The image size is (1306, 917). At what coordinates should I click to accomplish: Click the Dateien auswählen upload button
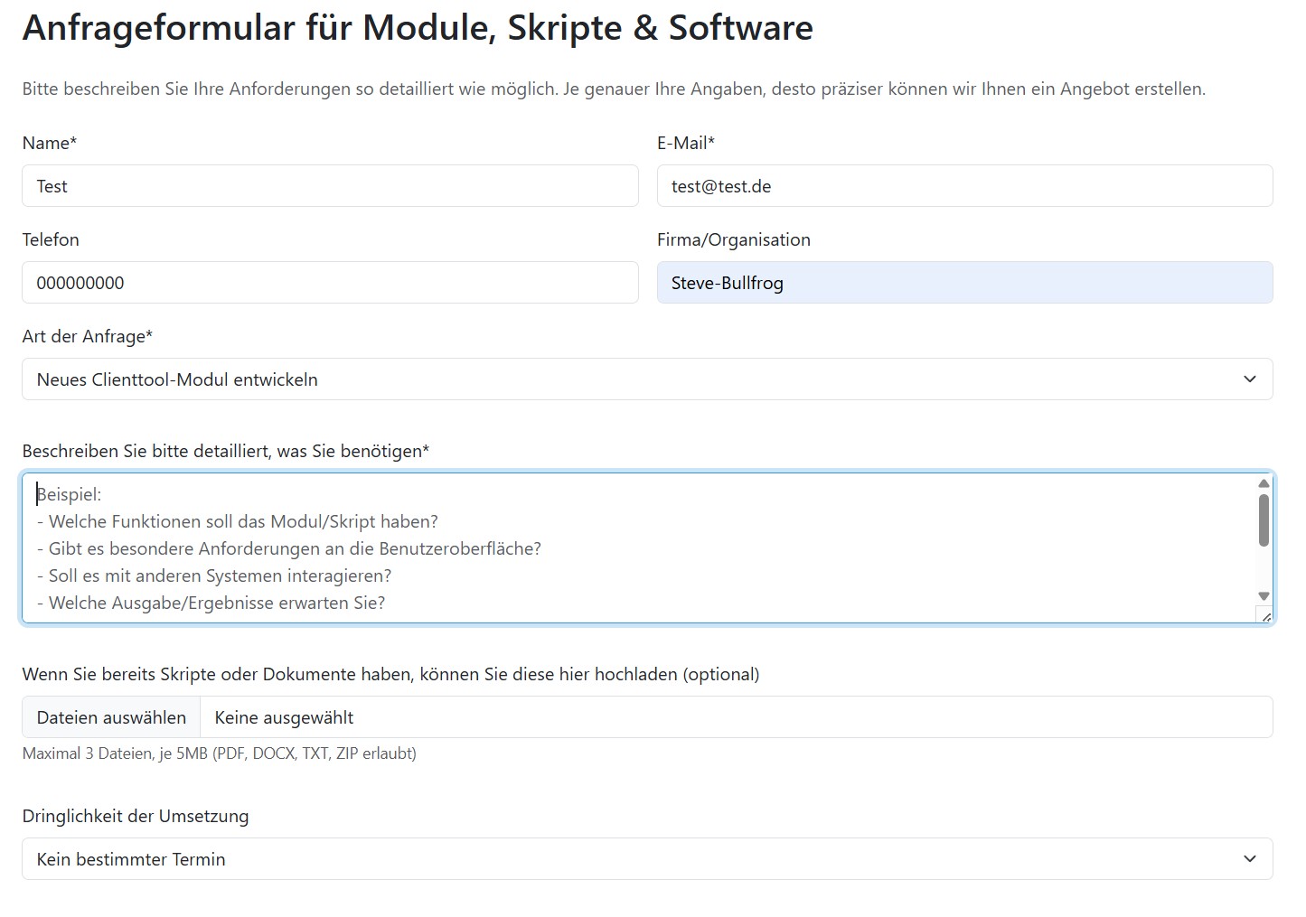pyautogui.click(x=110, y=716)
